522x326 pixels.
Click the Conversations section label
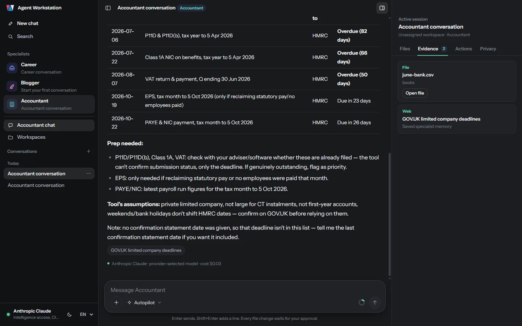pos(22,151)
